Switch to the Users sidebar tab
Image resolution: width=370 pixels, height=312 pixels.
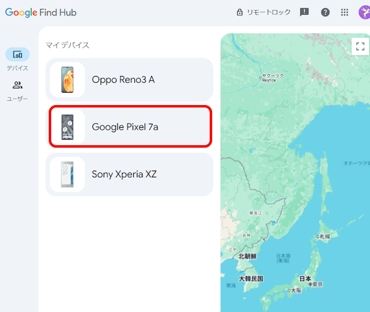point(17,86)
